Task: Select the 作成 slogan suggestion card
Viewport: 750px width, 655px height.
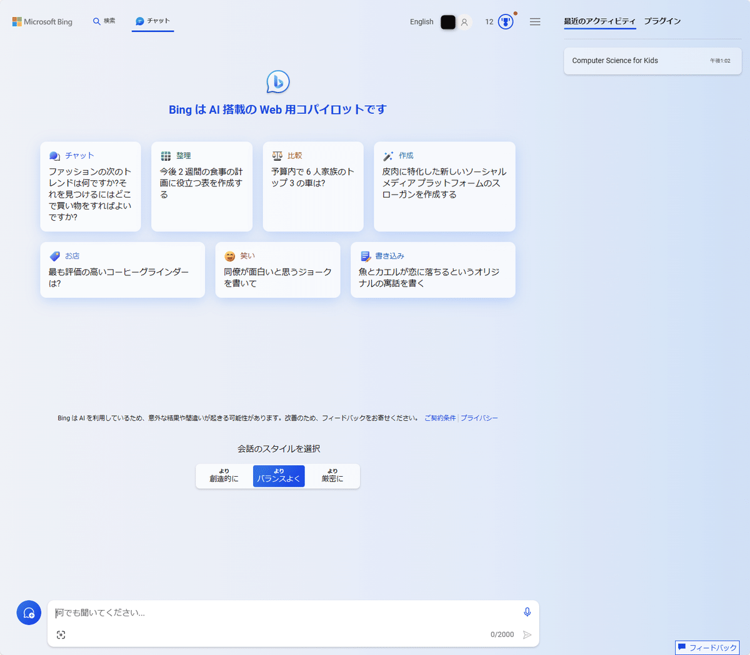Action: pyautogui.click(x=444, y=186)
